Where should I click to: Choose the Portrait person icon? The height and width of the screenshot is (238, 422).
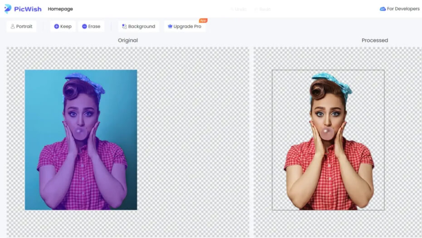(x=13, y=26)
